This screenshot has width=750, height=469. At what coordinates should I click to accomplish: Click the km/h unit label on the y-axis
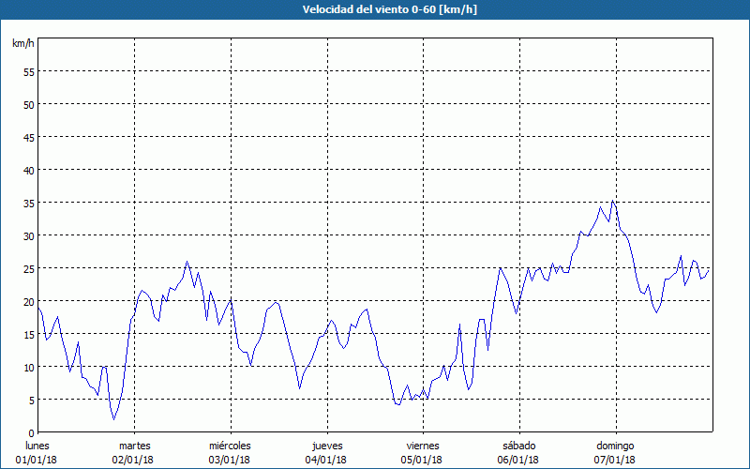(22, 44)
